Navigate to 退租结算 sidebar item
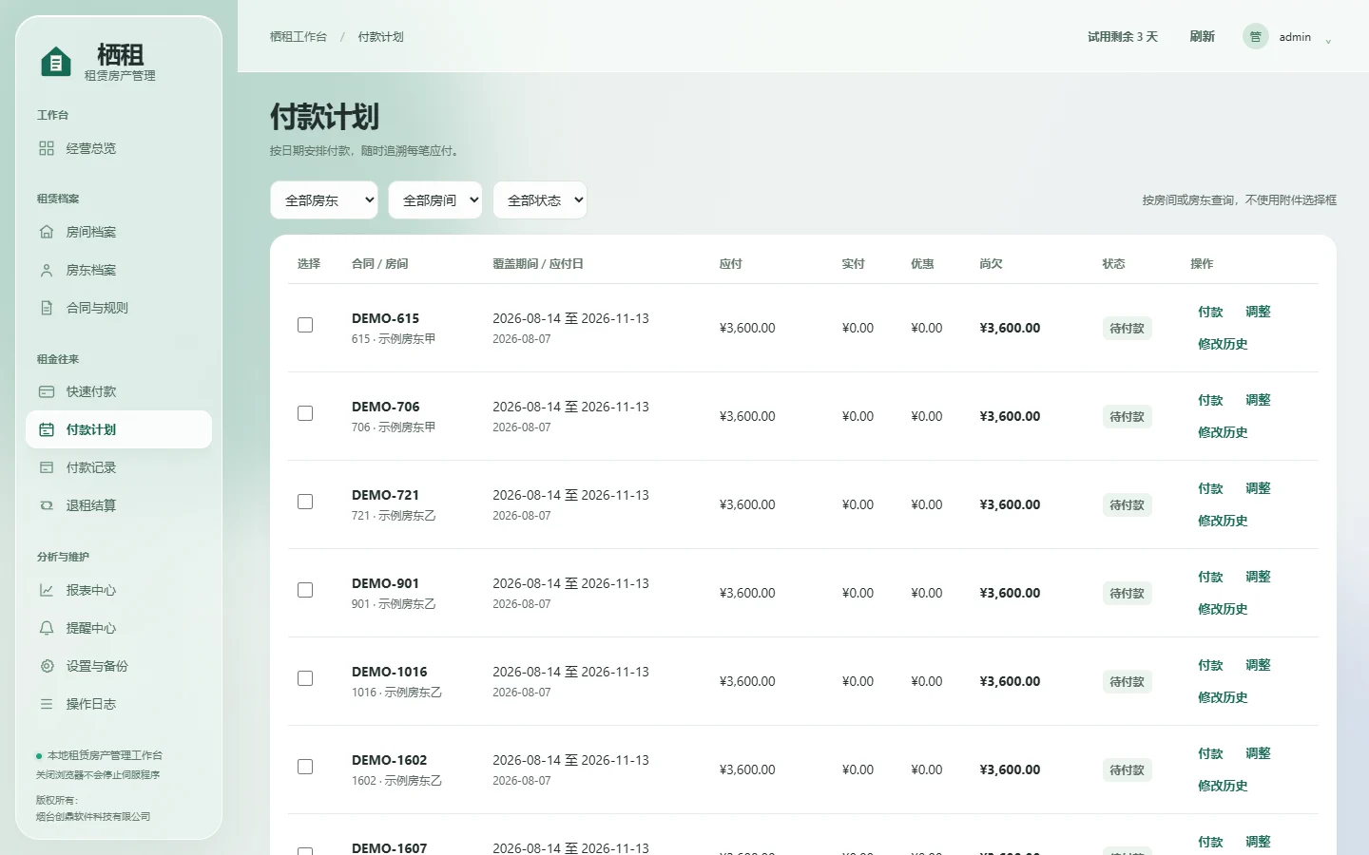 pos(119,505)
